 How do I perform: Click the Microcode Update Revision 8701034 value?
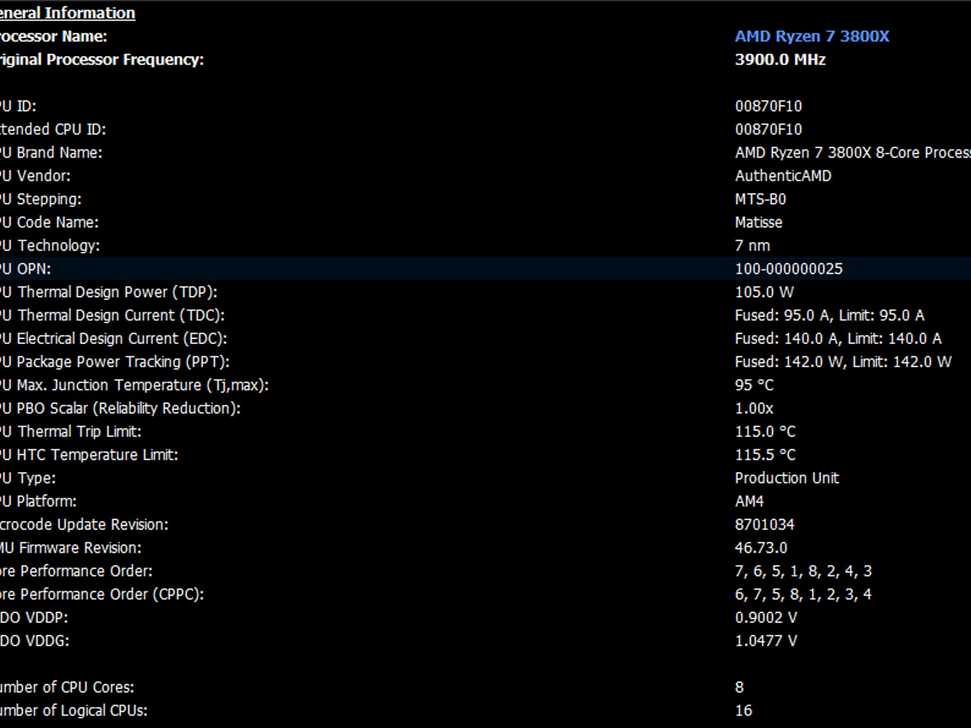(x=764, y=524)
